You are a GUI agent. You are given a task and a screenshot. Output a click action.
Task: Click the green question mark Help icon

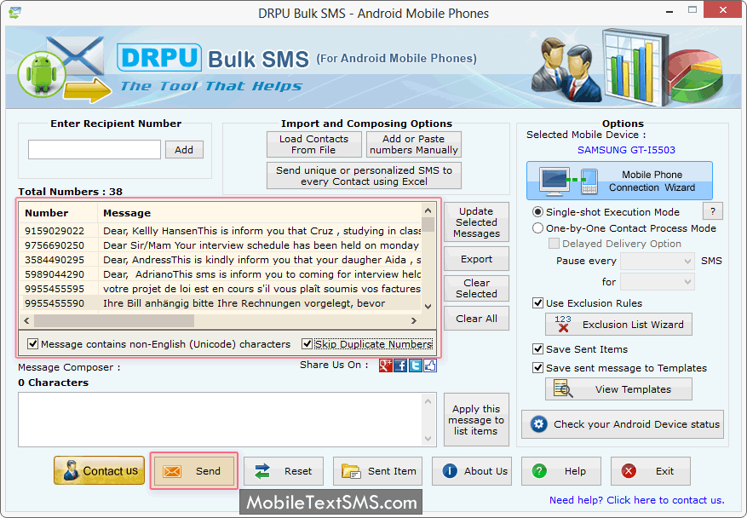tap(539, 471)
